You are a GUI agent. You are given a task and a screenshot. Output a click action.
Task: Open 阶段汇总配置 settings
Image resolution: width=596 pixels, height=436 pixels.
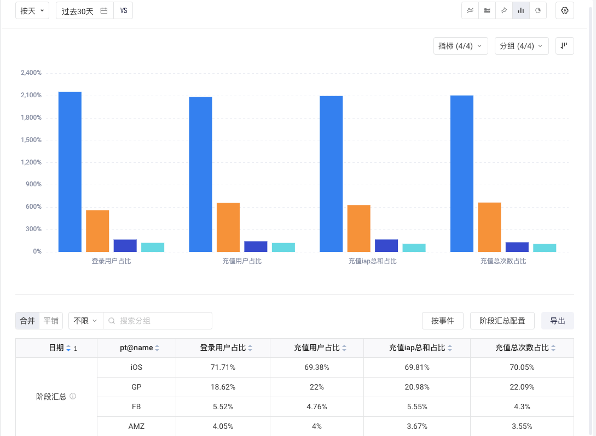pos(502,321)
